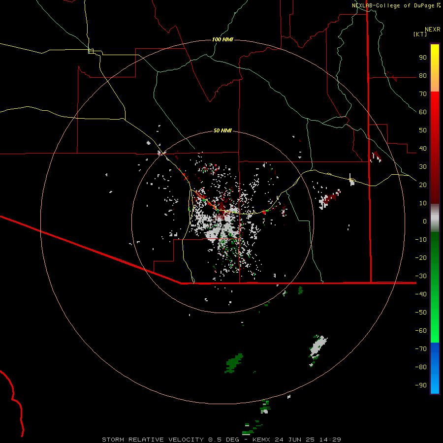Click the positive 30 value on velocity scale
Screen dimensions: 443x443
point(423,167)
